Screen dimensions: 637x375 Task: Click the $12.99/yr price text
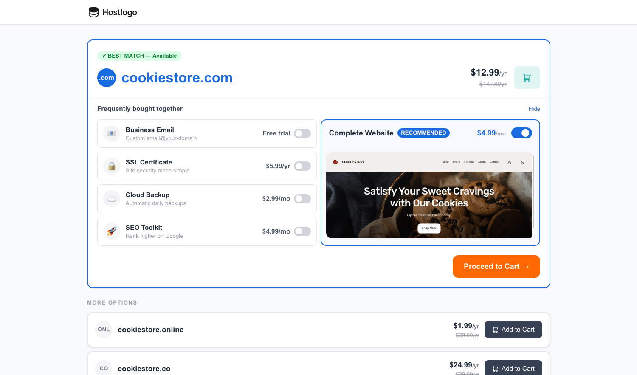(488, 73)
